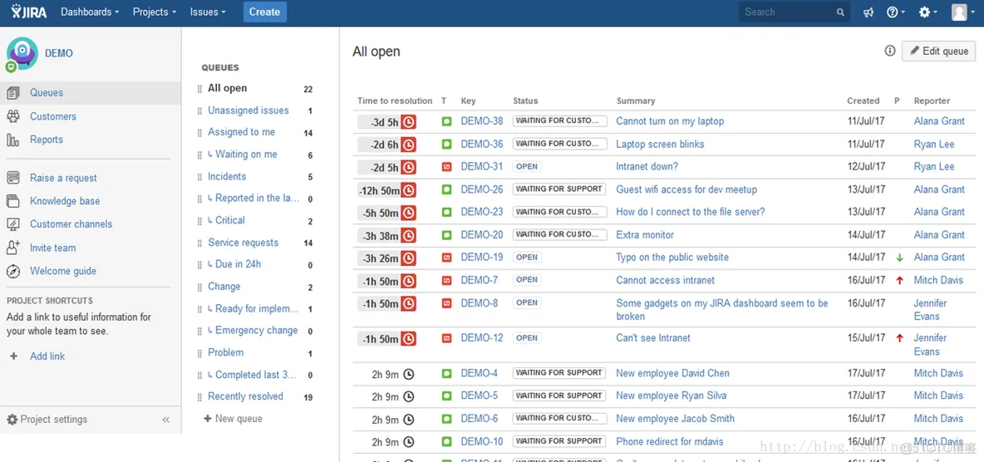
Task: Click drag handle of Unassigned issues queue
Action: pos(199,111)
